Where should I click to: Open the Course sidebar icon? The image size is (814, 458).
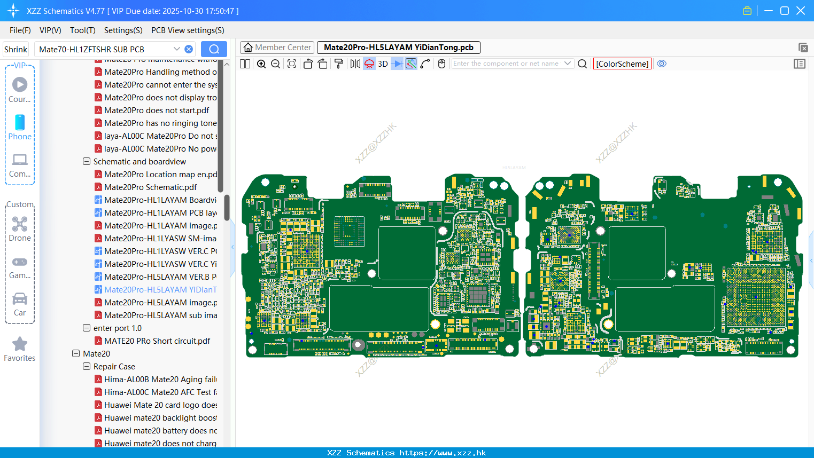click(20, 90)
